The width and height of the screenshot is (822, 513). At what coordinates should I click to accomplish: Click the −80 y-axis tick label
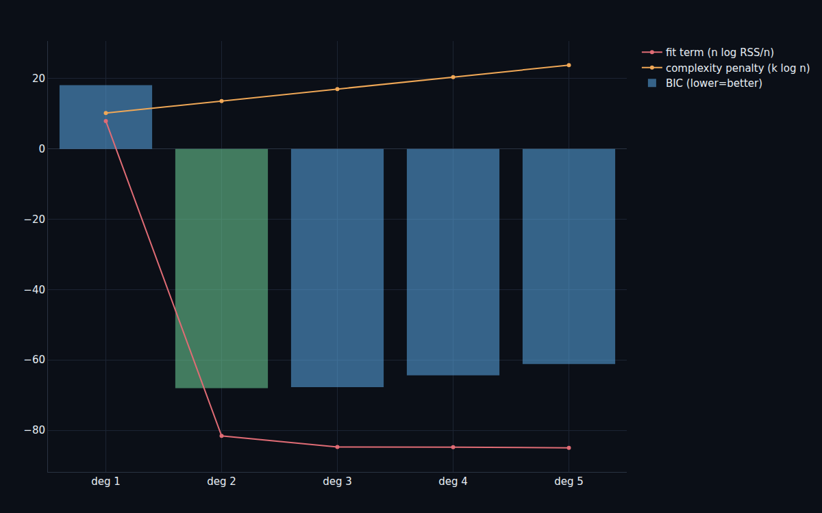[x=34, y=430]
